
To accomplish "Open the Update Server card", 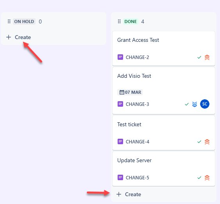I will (164, 169).
